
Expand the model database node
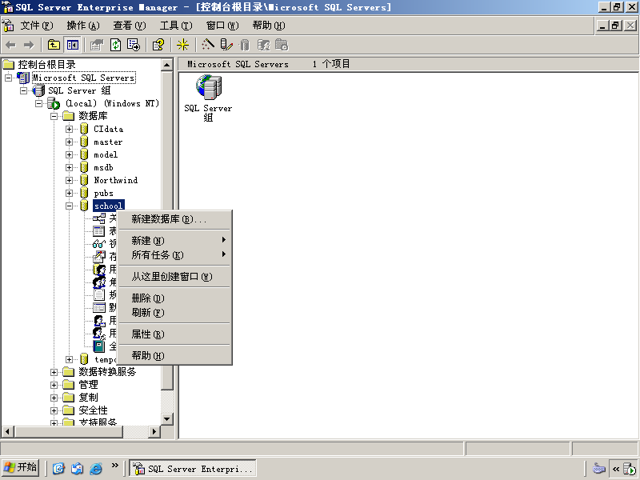point(70,154)
